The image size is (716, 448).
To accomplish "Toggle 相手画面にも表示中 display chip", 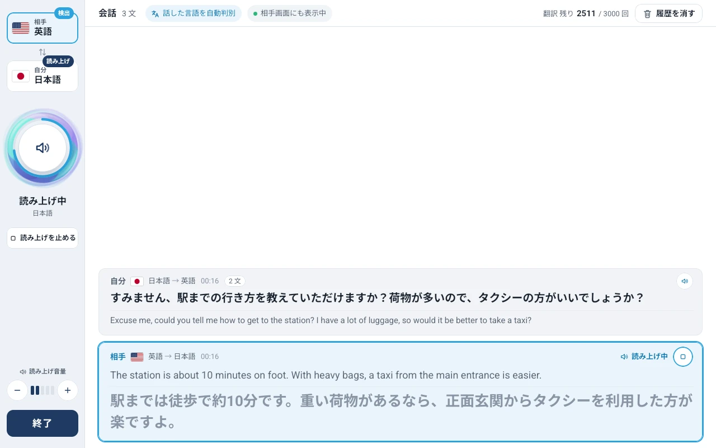I will [290, 13].
